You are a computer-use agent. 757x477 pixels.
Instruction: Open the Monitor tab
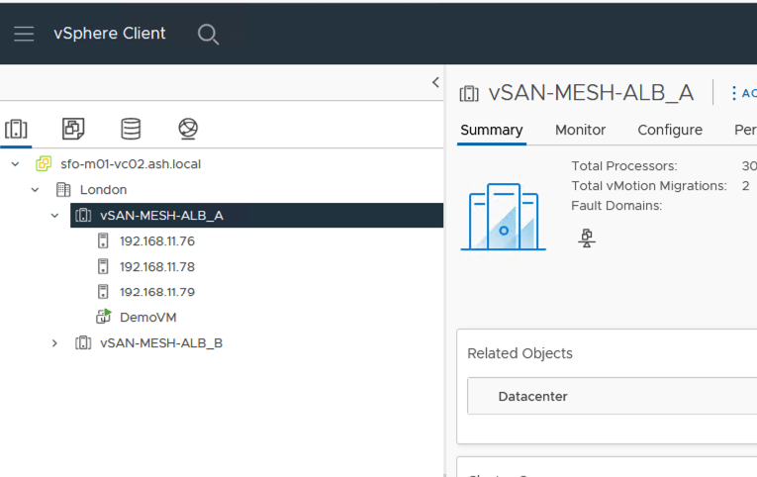580,130
